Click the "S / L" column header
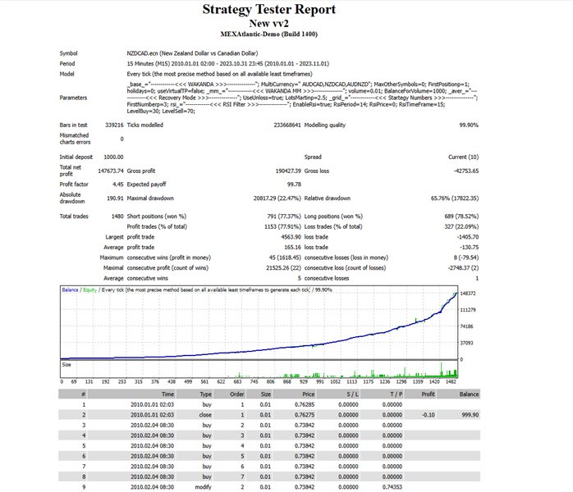Viewport: 573px width, 492px height. tap(353, 394)
